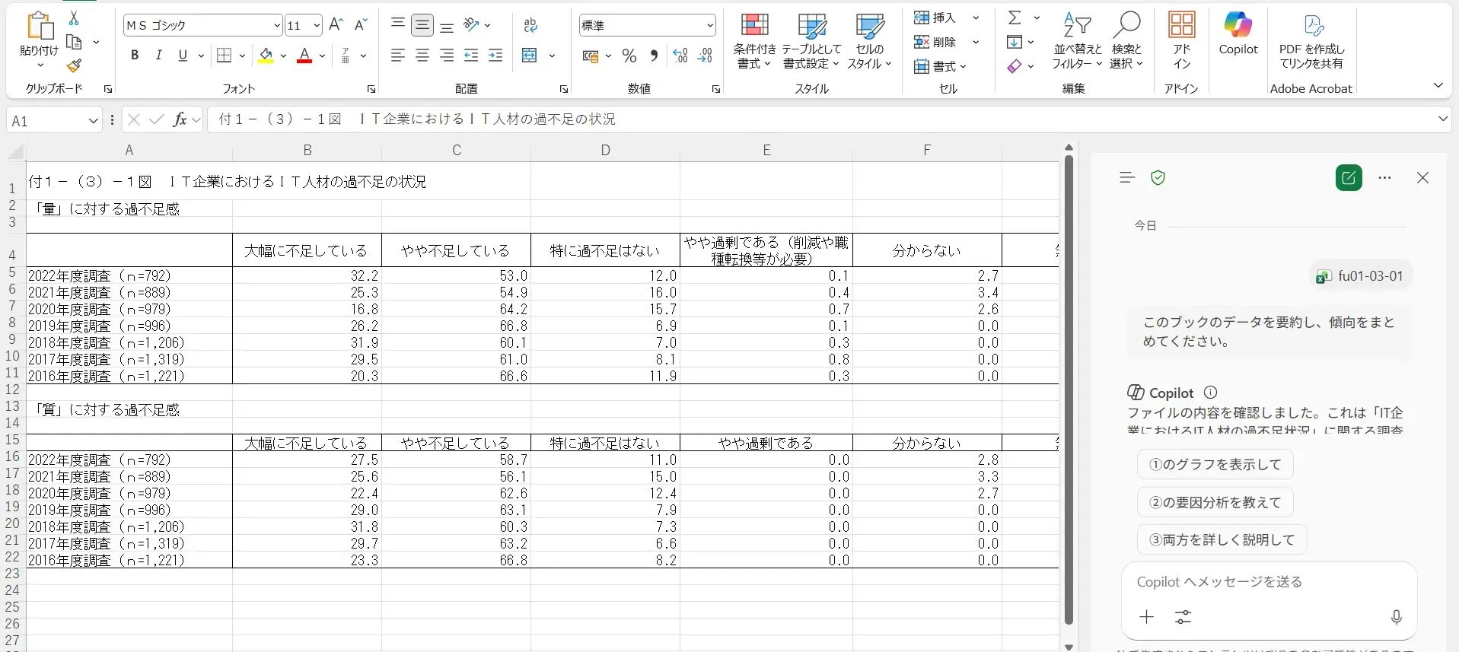This screenshot has width=1459, height=652.
Task: Open セルのスタイル cell styles
Action: (869, 41)
